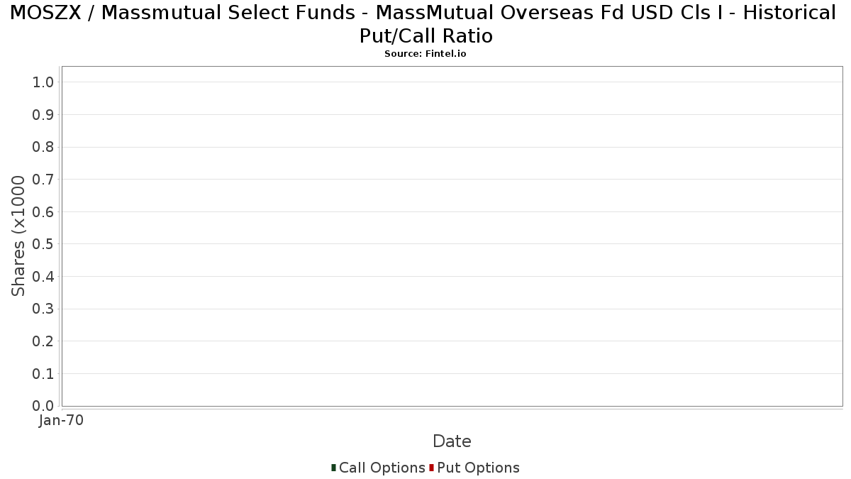This screenshot has height=479, width=851.
Task: Click the Jan-70 date axis label
Action: click(x=62, y=420)
